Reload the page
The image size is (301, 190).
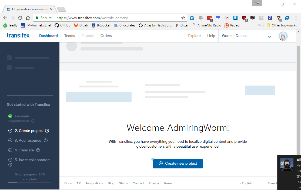coord(20,18)
